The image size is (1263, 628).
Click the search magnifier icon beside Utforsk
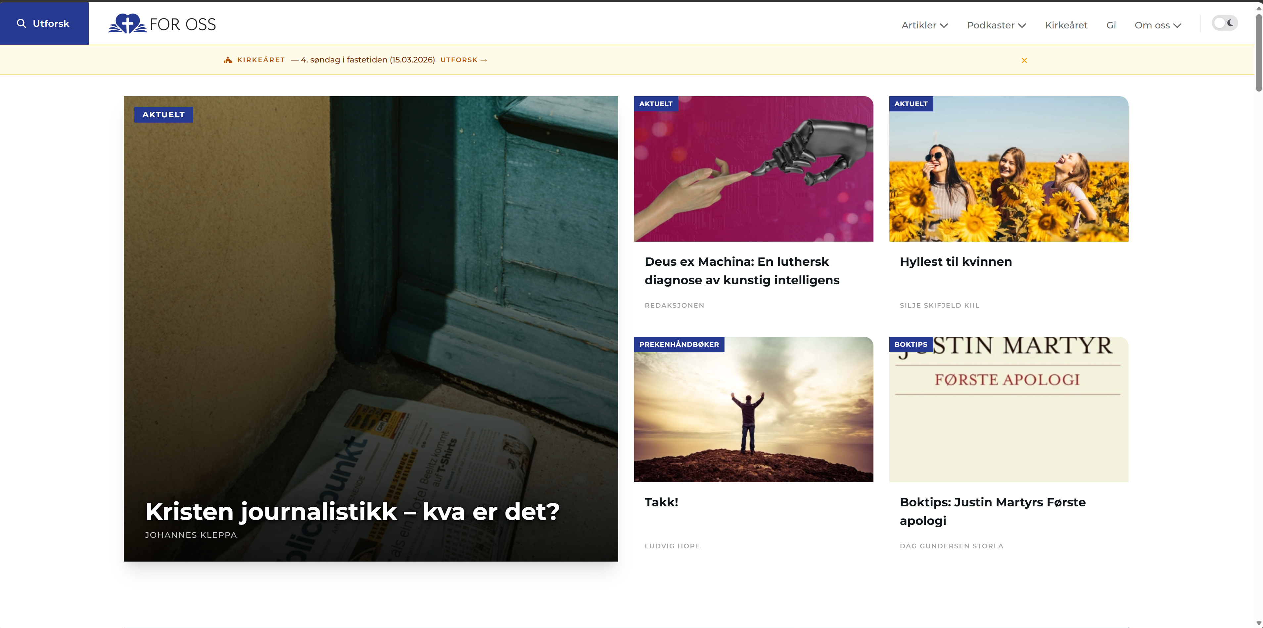click(21, 23)
